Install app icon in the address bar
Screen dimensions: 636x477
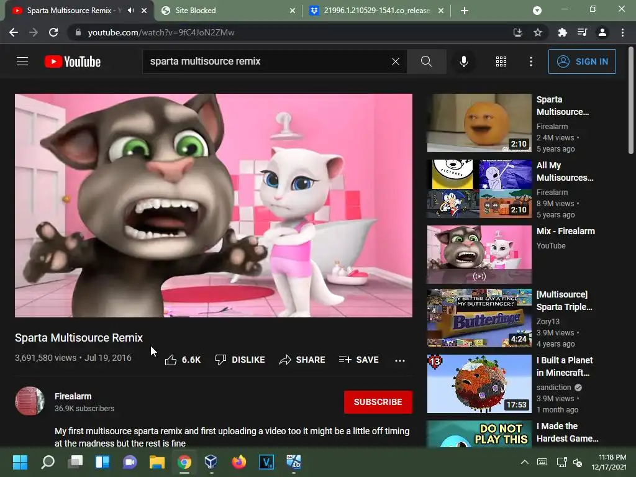coord(517,32)
